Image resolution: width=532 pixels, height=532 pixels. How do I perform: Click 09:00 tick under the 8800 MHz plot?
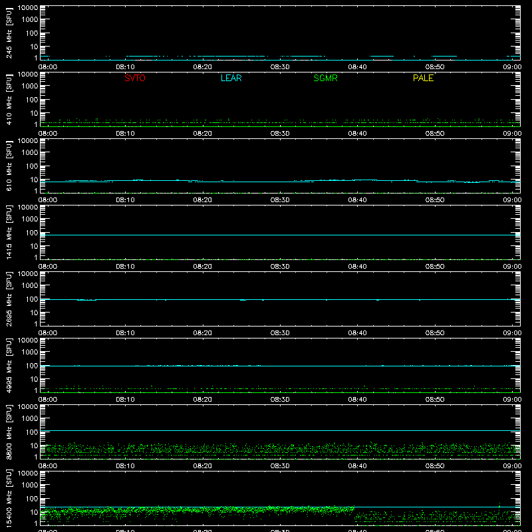pos(512,466)
